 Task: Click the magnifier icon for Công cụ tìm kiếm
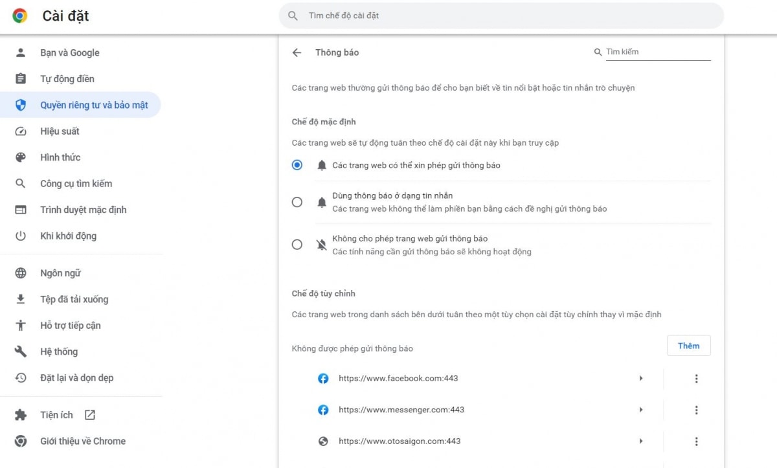click(21, 184)
